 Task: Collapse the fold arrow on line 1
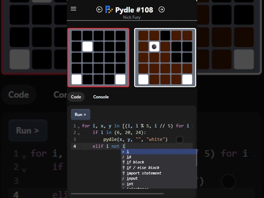point(78,127)
